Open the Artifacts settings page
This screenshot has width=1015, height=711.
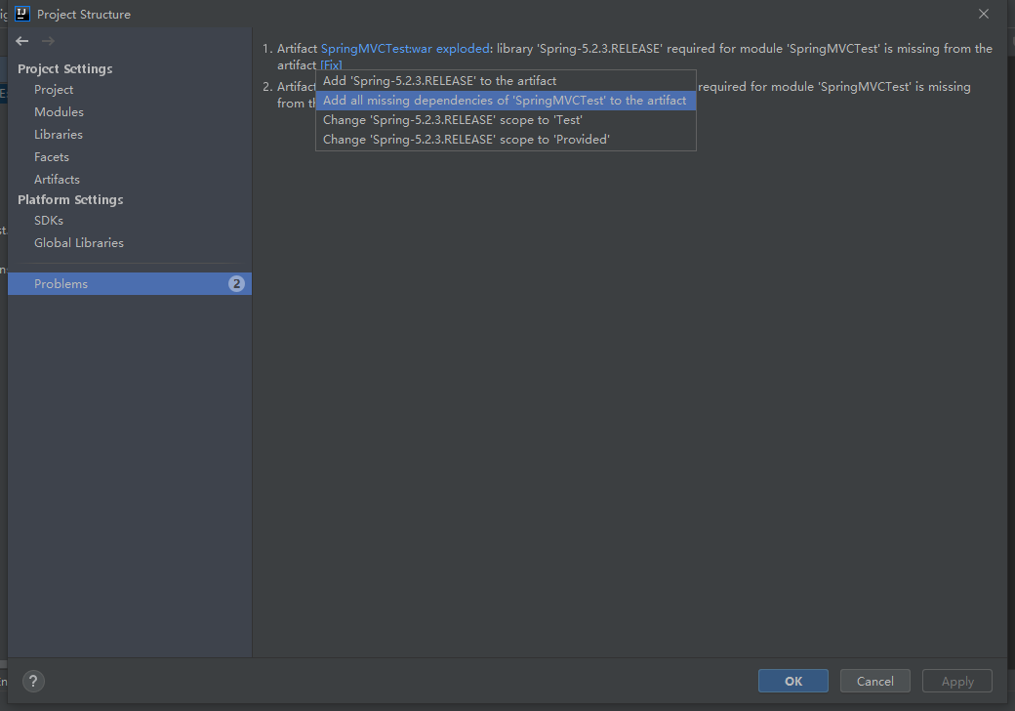[57, 179]
